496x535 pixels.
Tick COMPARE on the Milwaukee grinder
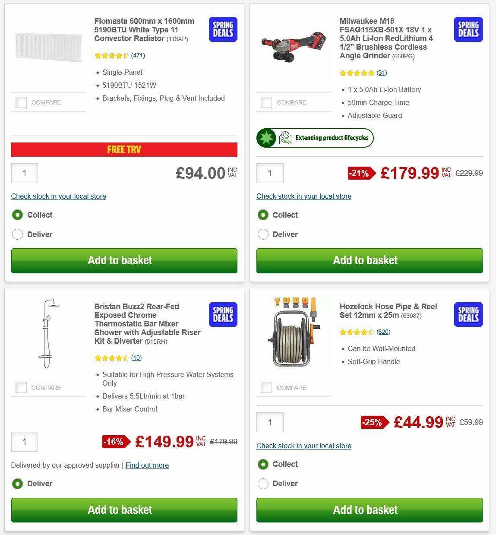[x=266, y=102]
